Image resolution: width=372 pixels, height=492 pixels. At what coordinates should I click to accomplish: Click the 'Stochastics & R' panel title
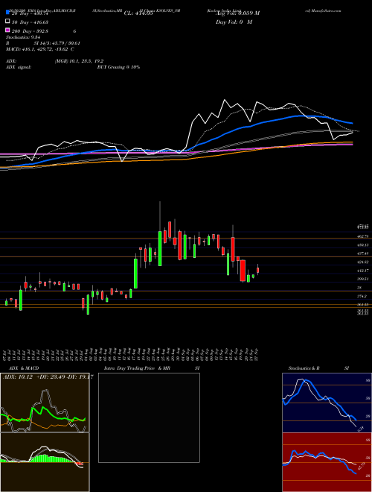coord(304,368)
